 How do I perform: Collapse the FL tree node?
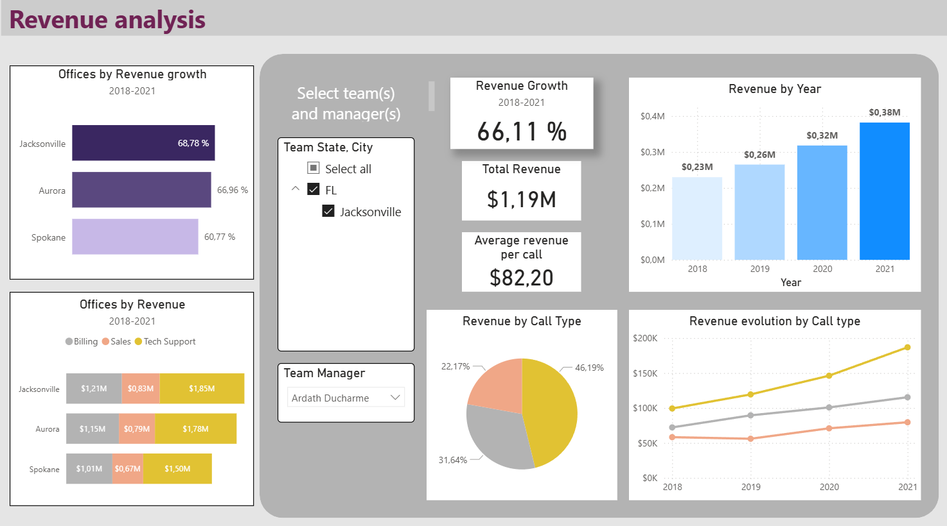[296, 189]
